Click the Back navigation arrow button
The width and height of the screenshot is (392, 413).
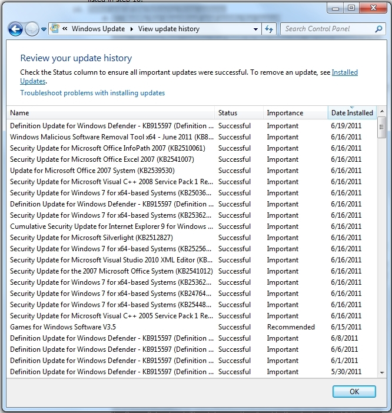pos(15,29)
